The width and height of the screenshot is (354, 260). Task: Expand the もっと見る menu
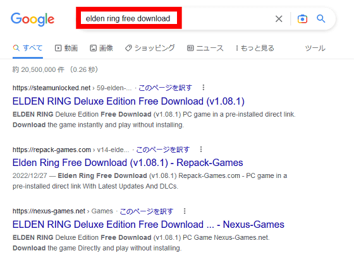click(x=255, y=48)
